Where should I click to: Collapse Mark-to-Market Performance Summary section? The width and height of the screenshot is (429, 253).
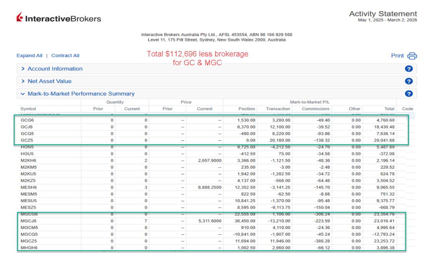click(x=81, y=94)
